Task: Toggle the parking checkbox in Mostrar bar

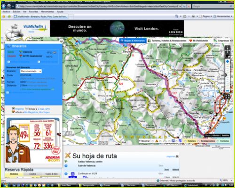Action: [x=169, y=141]
